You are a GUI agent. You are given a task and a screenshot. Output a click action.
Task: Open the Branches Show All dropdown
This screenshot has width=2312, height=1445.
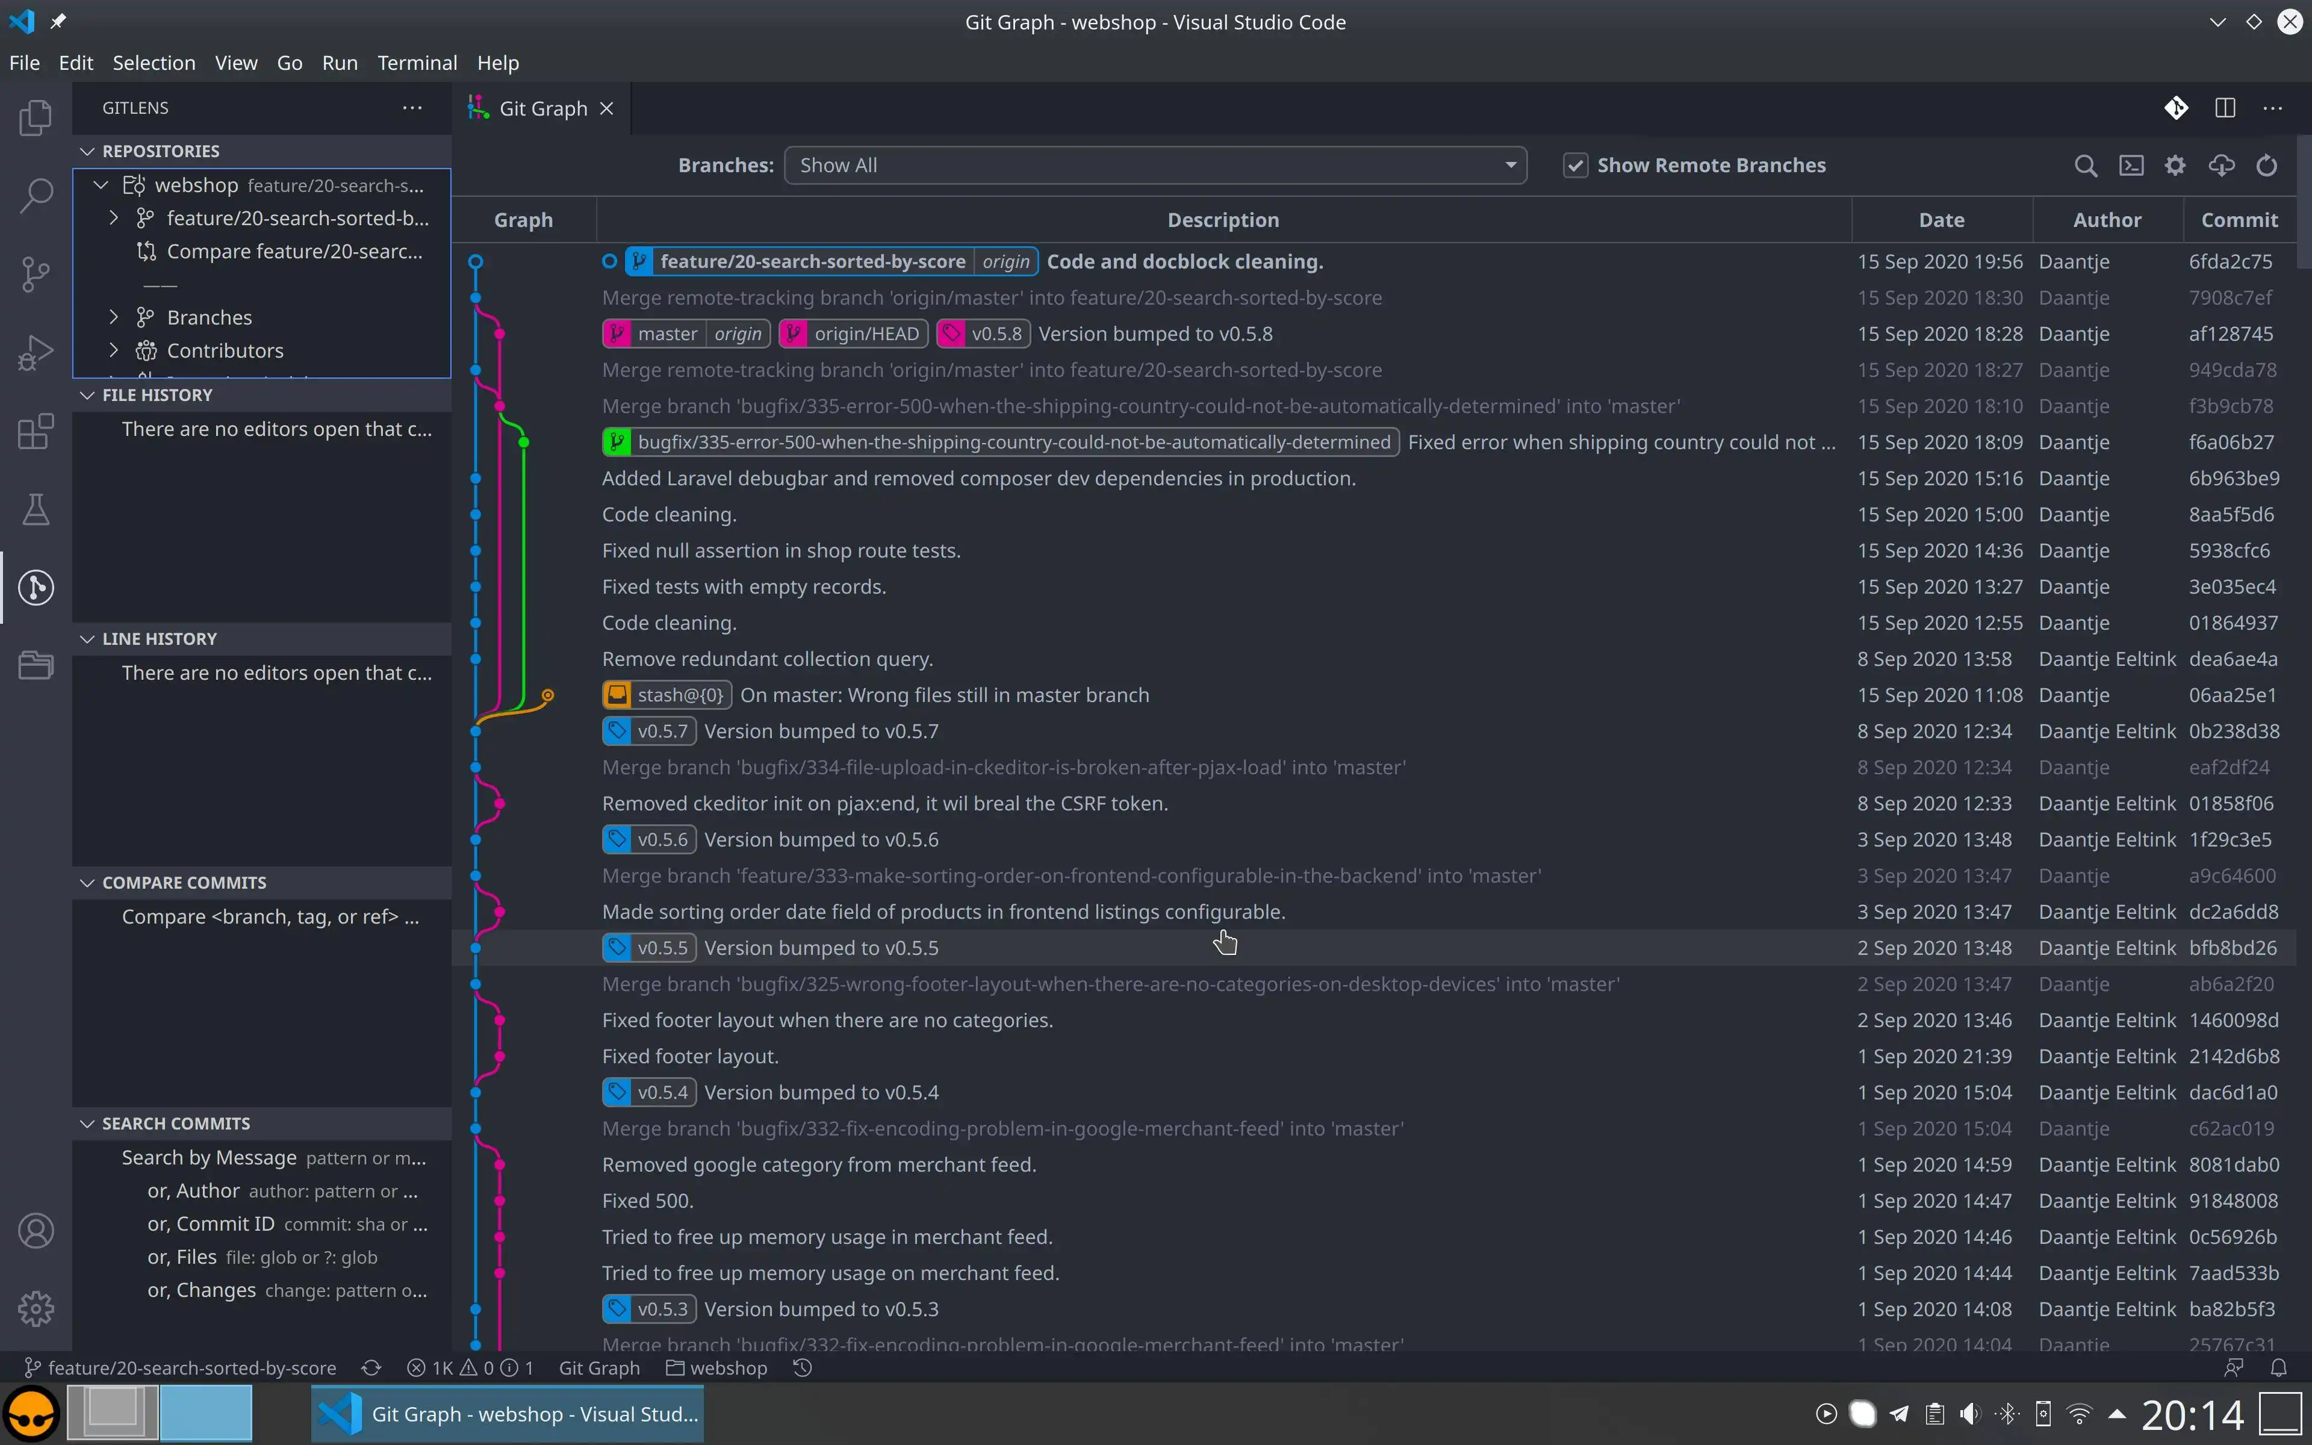tap(1155, 166)
